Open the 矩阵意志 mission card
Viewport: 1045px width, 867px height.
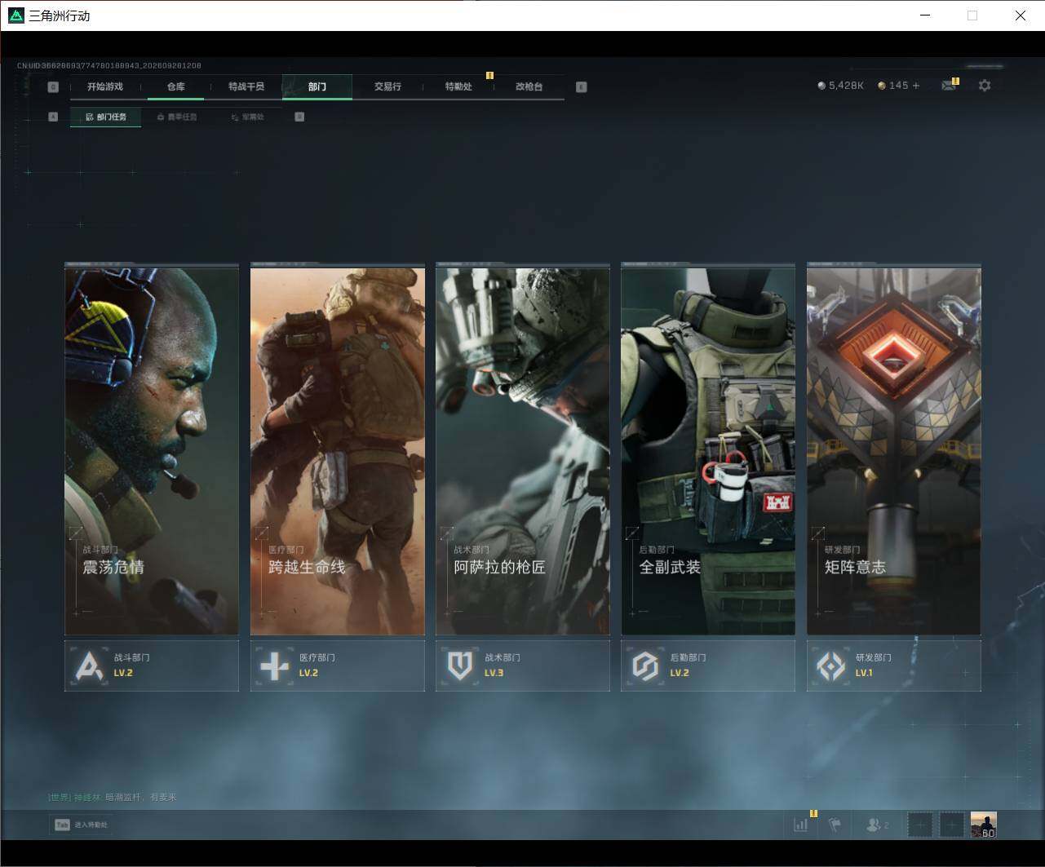click(x=893, y=450)
